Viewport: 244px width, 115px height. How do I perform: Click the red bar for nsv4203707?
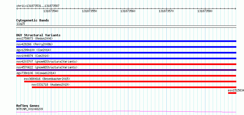click(x=126, y=64)
